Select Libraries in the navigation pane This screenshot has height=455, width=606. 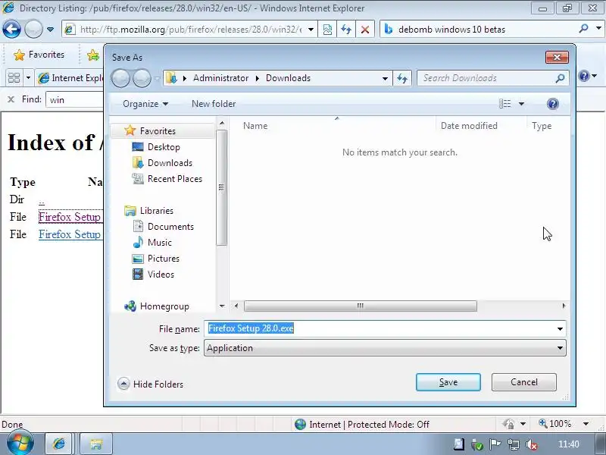(x=157, y=211)
